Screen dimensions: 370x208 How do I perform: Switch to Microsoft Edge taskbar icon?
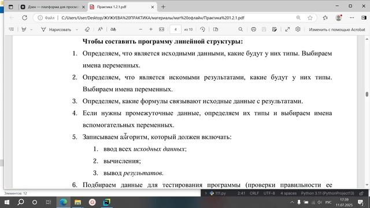click(x=63, y=202)
